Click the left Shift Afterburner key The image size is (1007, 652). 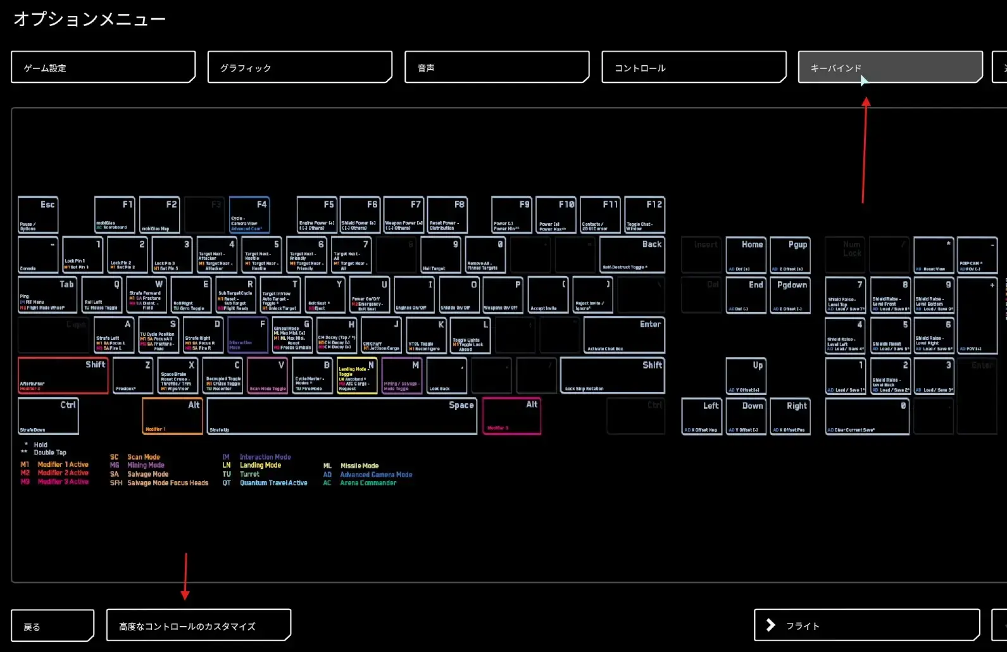(63, 375)
